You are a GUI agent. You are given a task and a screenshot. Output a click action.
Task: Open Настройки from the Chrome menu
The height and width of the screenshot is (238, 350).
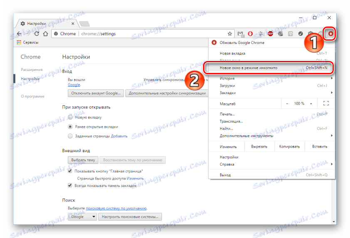click(x=272, y=157)
